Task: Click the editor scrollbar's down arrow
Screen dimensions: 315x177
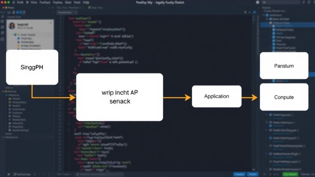Action: click(253, 170)
